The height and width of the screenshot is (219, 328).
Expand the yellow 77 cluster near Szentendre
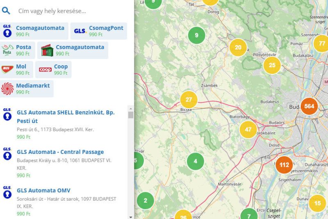pyautogui.click(x=321, y=43)
